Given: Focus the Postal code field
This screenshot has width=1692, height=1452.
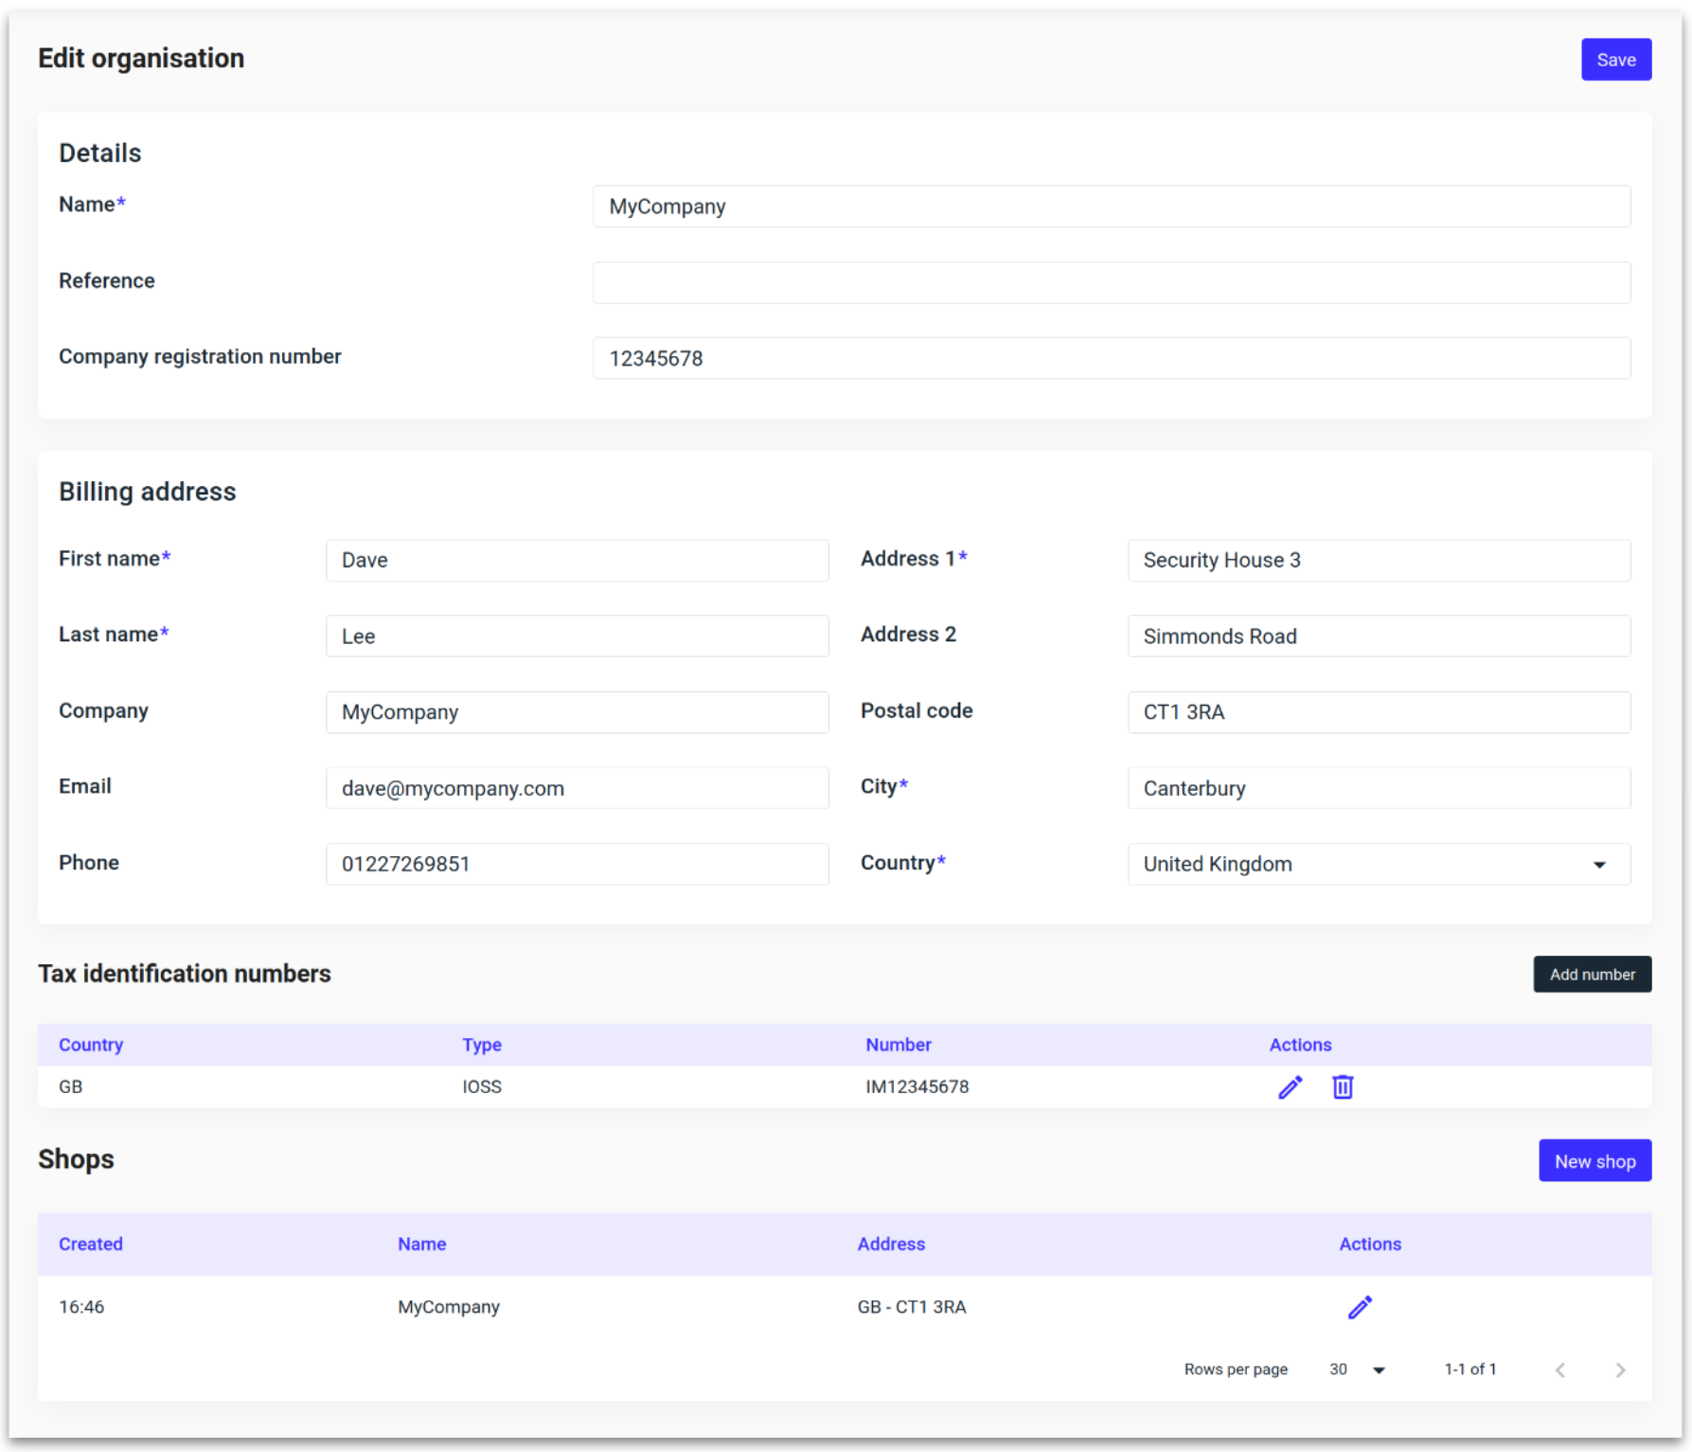Looking at the screenshot, I should pyautogui.click(x=1379, y=712).
